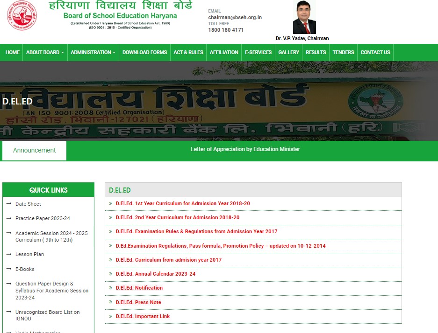Expand the Administration dropdown menu

click(x=93, y=52)
